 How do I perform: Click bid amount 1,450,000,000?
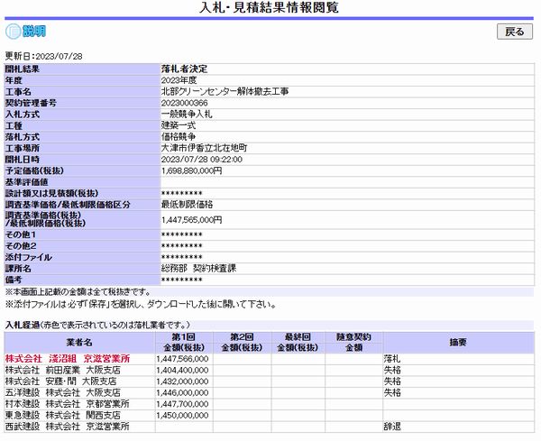[x=182, y=415]
